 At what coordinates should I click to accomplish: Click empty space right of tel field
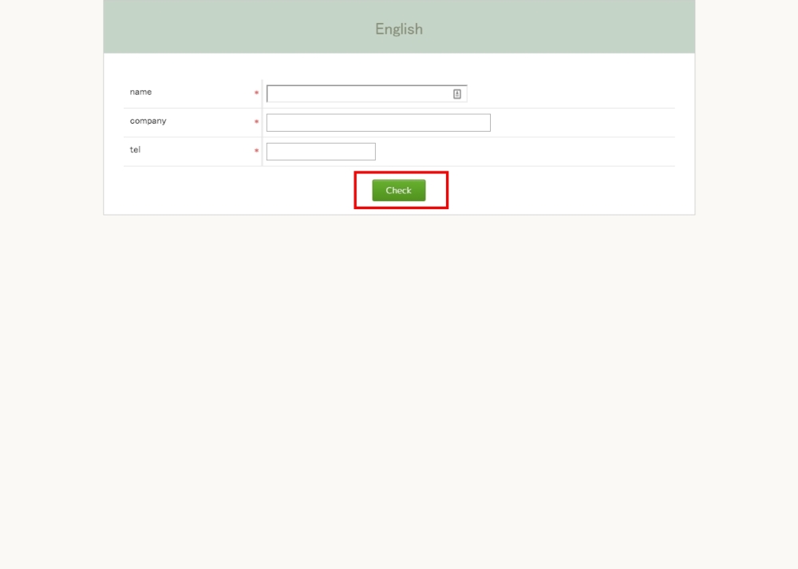[519, 152]
